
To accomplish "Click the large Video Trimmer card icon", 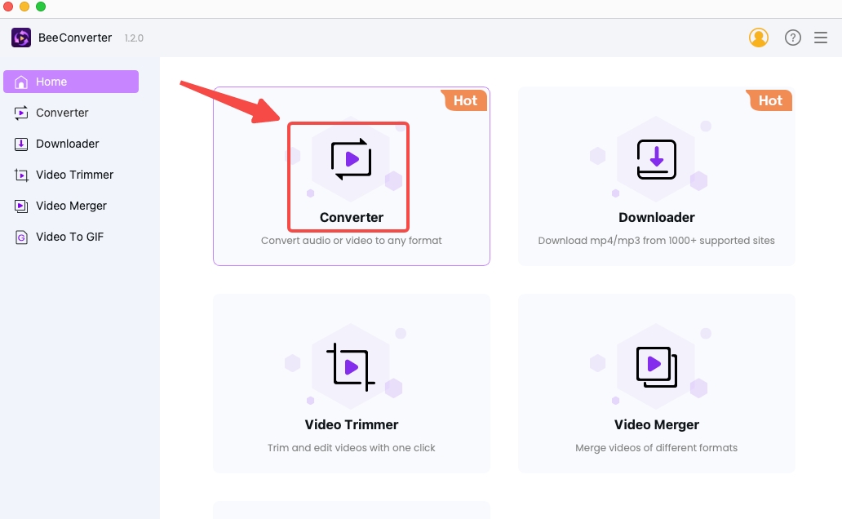I will click(x=351, y=367).
